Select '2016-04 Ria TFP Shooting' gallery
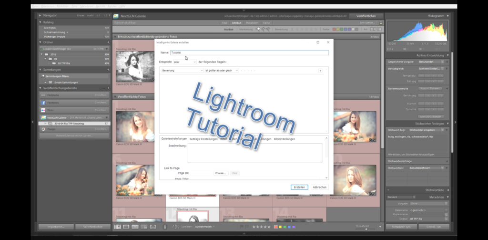Image resolution: width=488 pixels, height=240 pixels. point(74,124)
